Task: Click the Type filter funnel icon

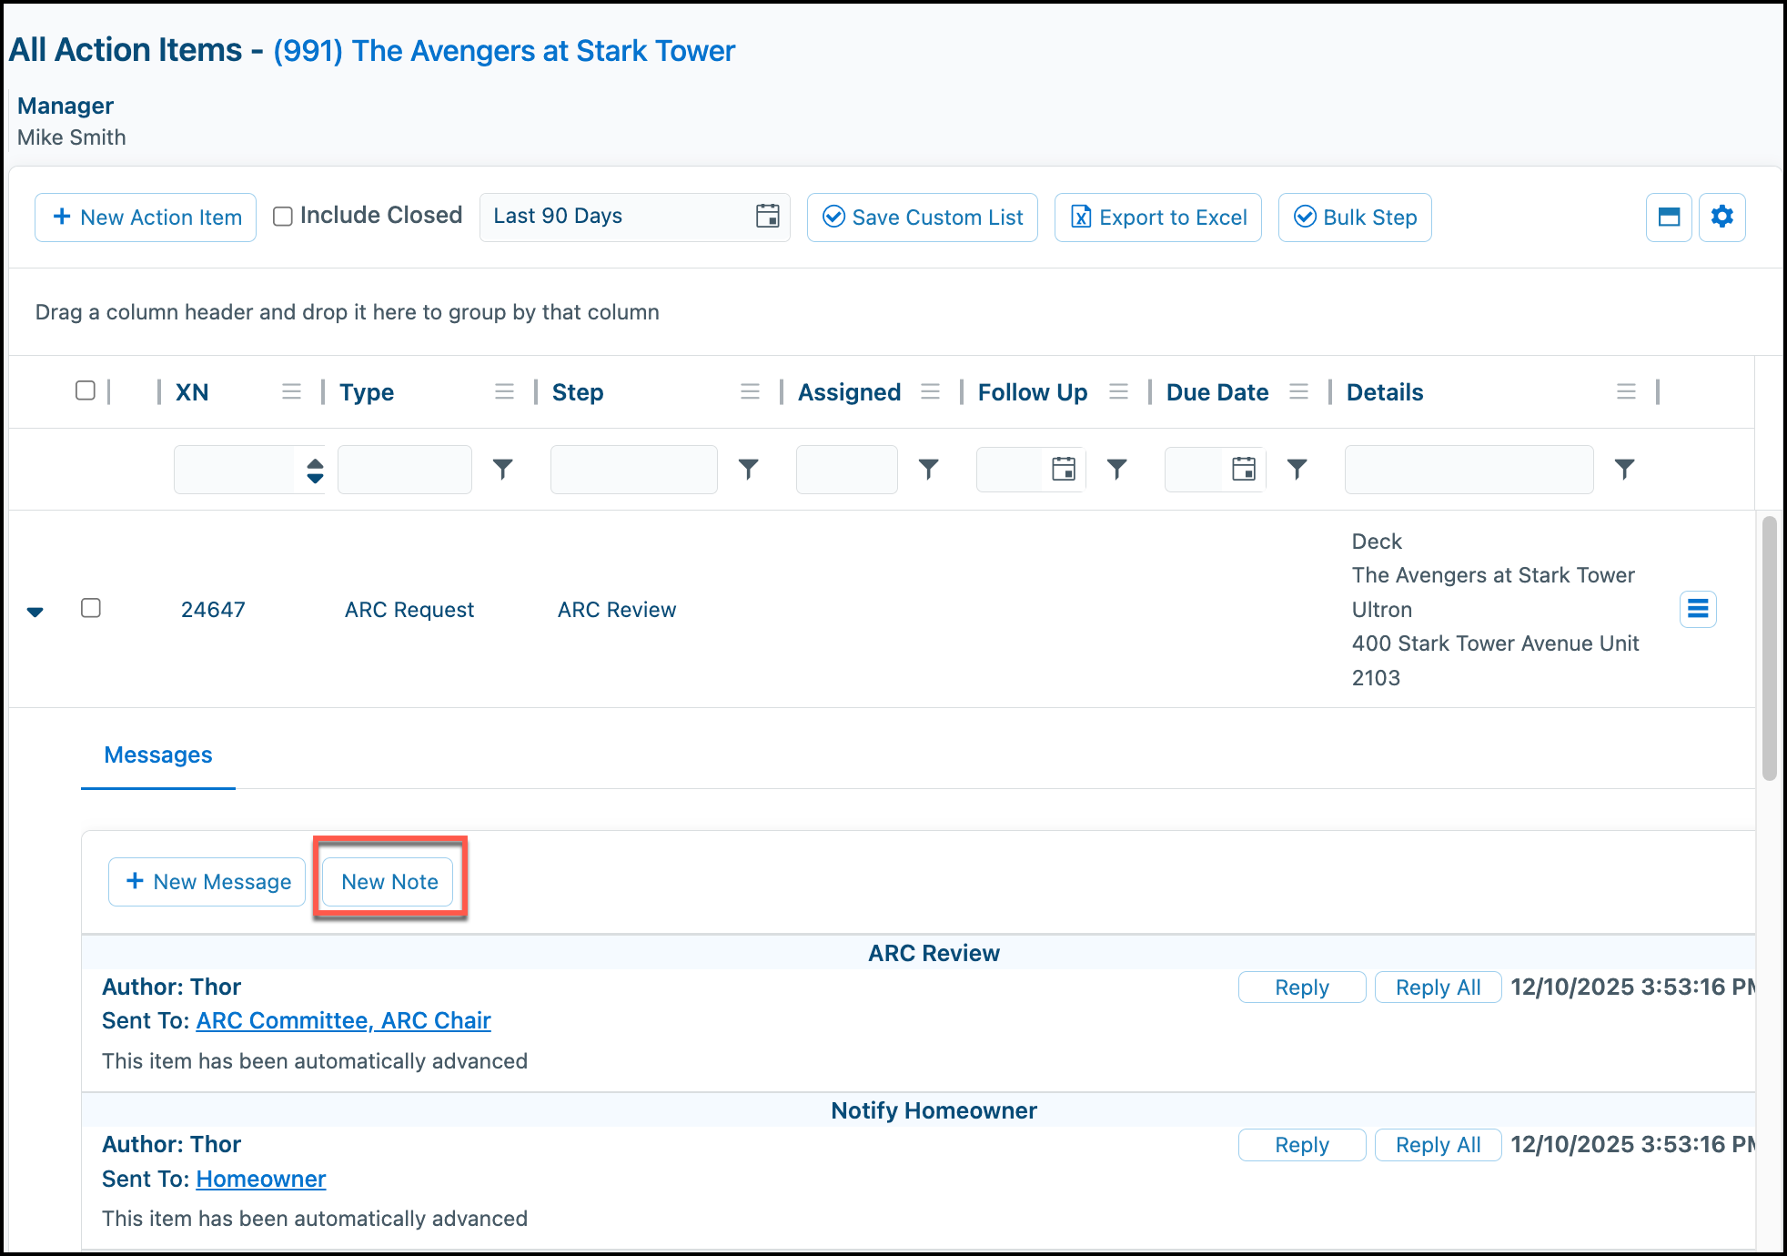Action: (x=502, y=469)
